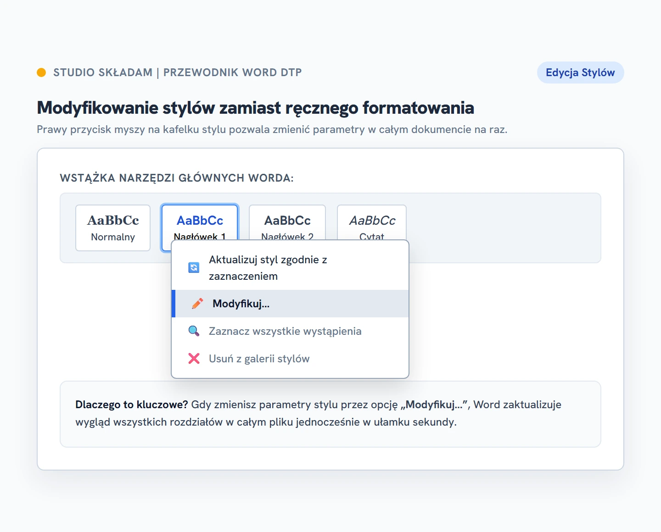661x532 pixels.
Task: Click the magnifier icon by Zaznacz wszystkie
Action: pos(194,331)
